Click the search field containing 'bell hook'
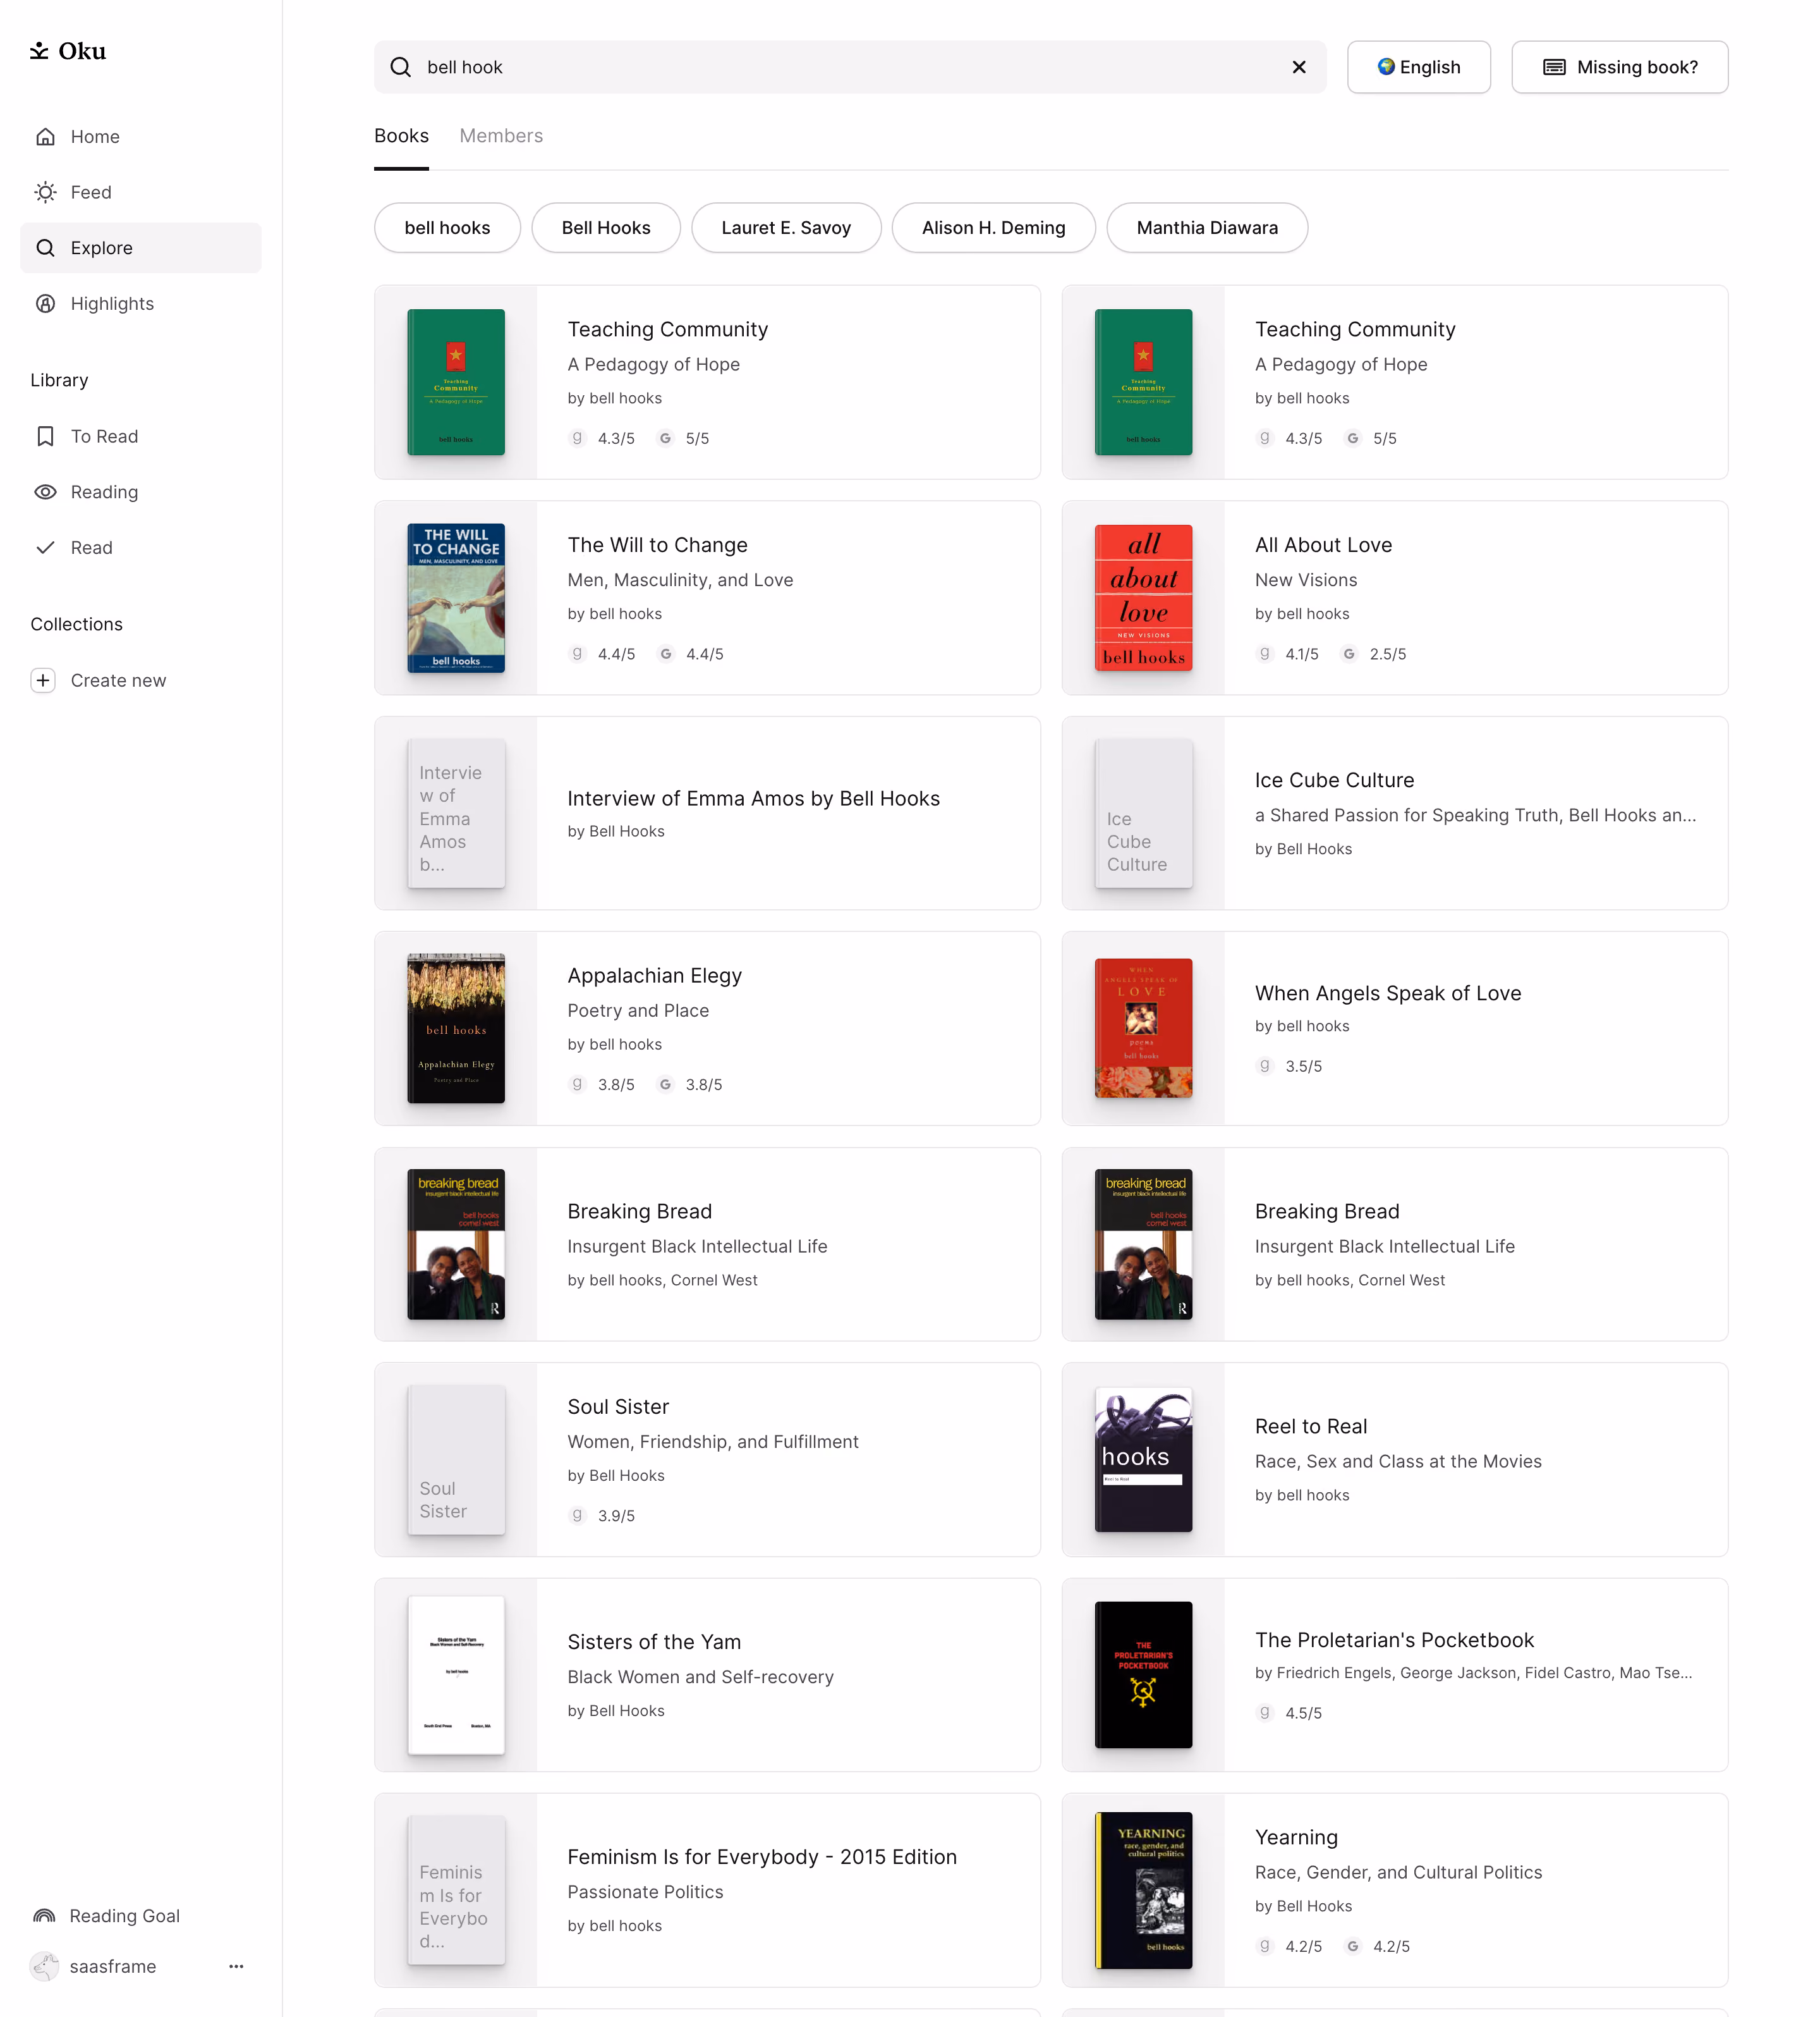This screenshot has height=2017, width=1820. [x=850, y=67]
